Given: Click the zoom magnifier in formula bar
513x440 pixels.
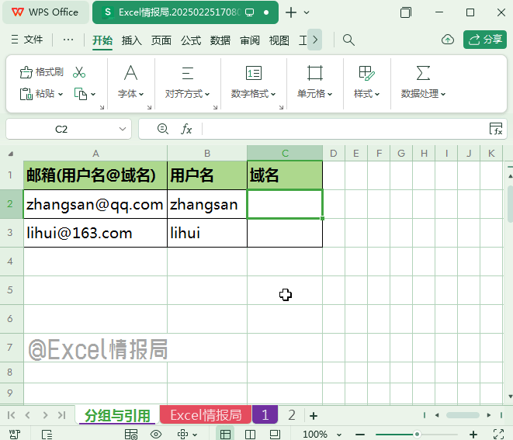Looking at the screenshot, I should pyautogui.click(x=163, y=129).
